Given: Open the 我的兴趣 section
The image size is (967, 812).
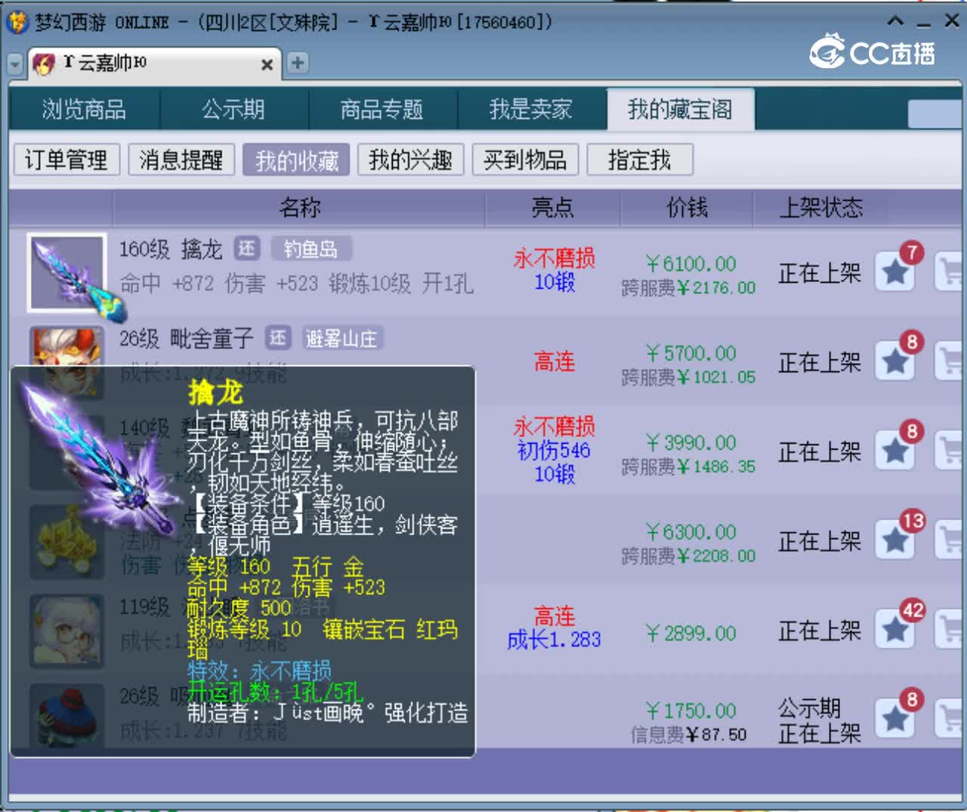Looking at the screenshot, I should point(410,160).
